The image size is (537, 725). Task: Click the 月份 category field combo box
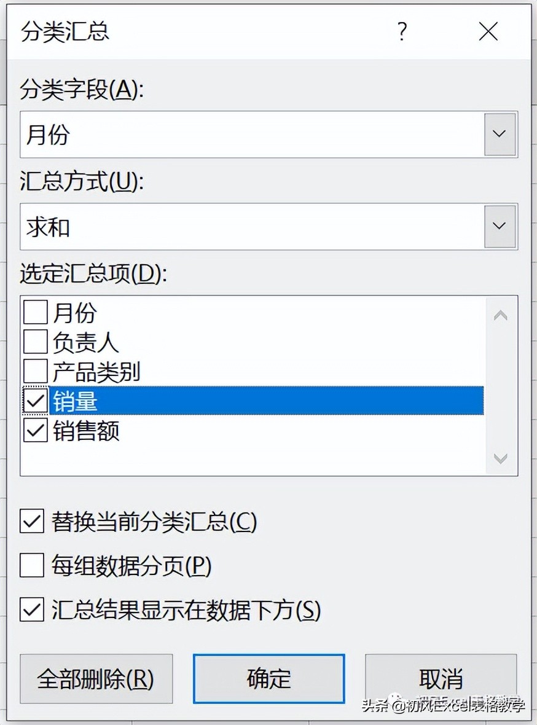(252, 134)
